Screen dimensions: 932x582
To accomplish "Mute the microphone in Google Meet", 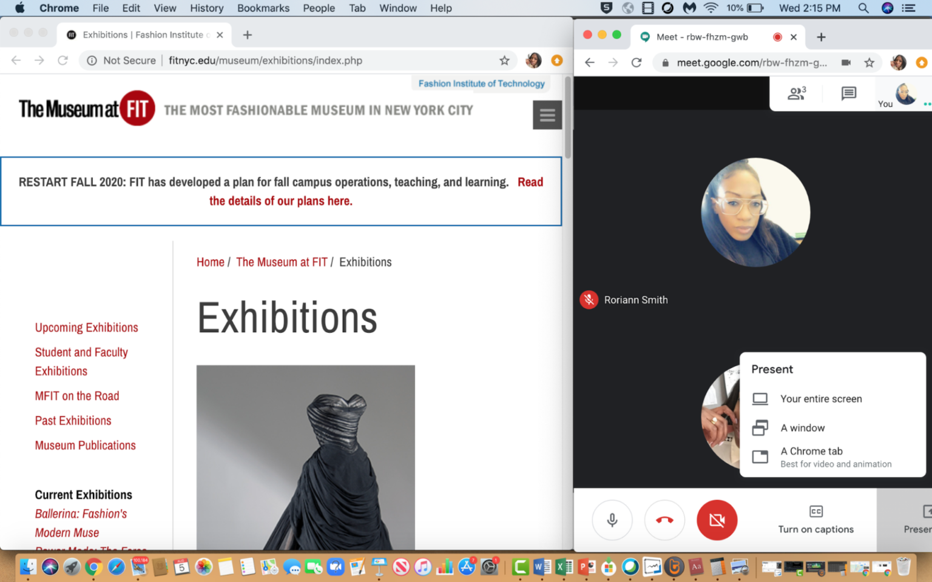I will (612, 520).
